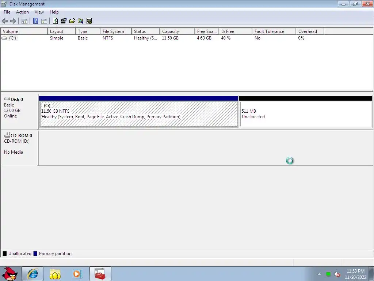Click the 4.63 GB free space cell
The image size is (374, 281).
[x=204, y=38]
